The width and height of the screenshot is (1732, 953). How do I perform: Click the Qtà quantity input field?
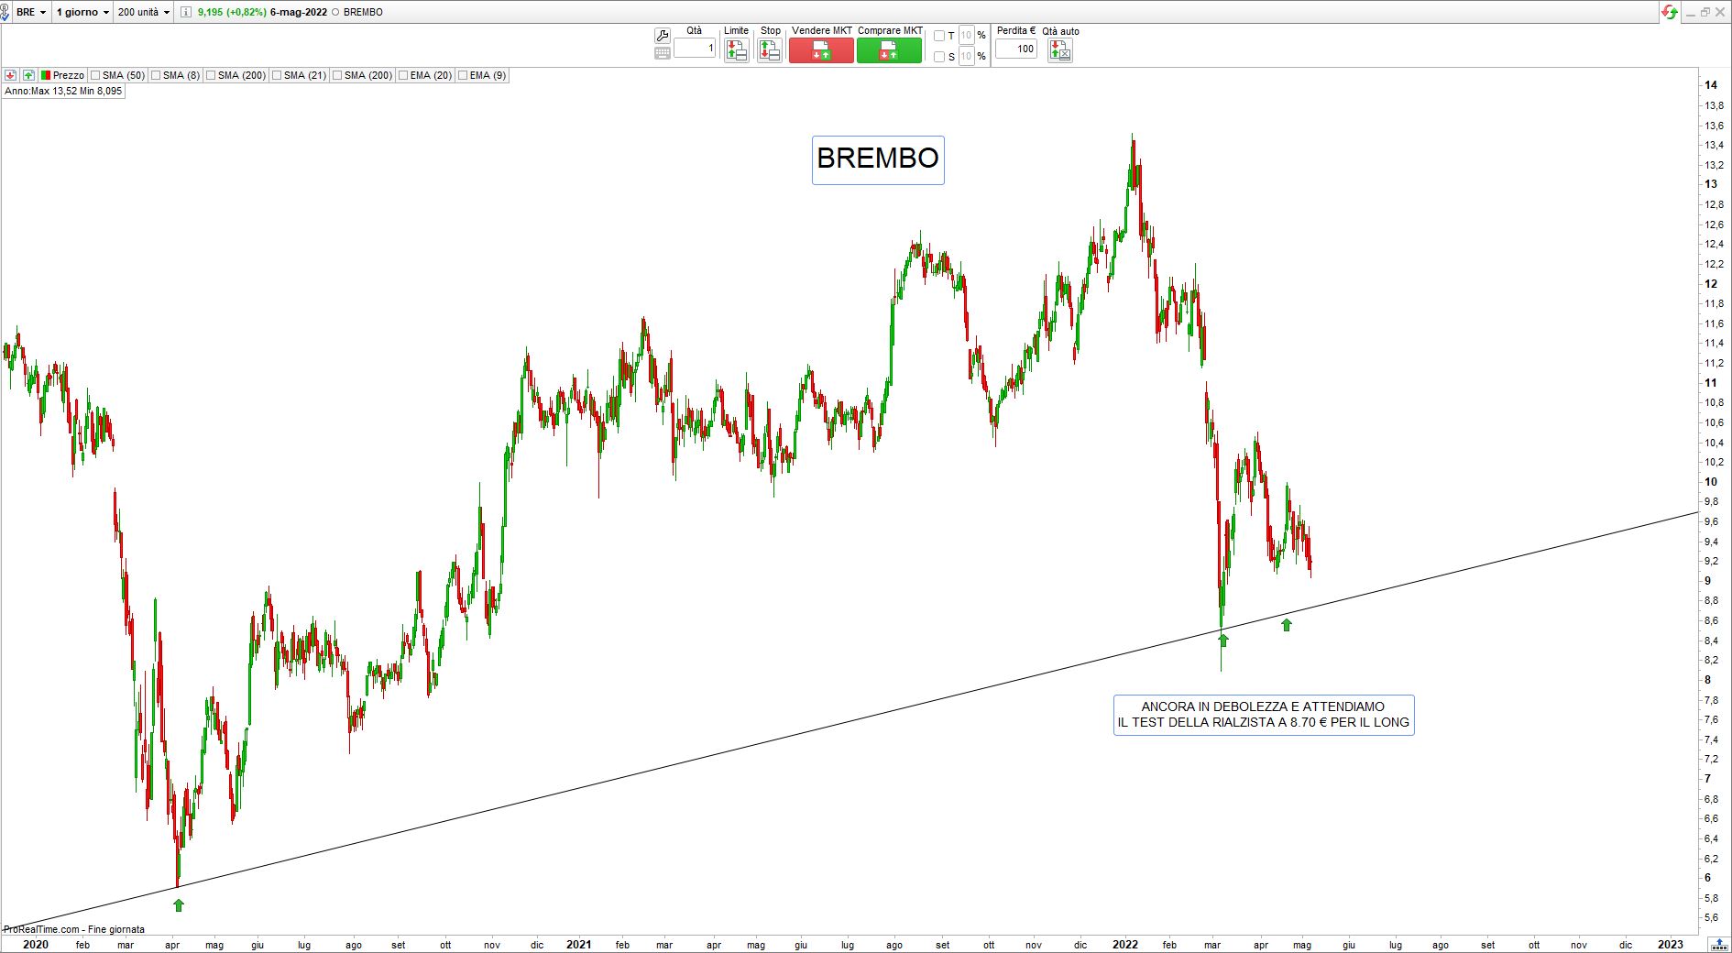(x=695, y=49)
